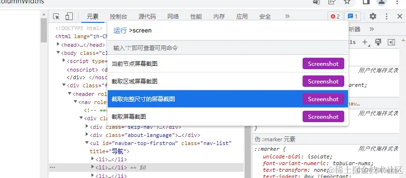Click Screenshot badge for 截取屏幕截图
Screen dimensions: 406x178
323,116
